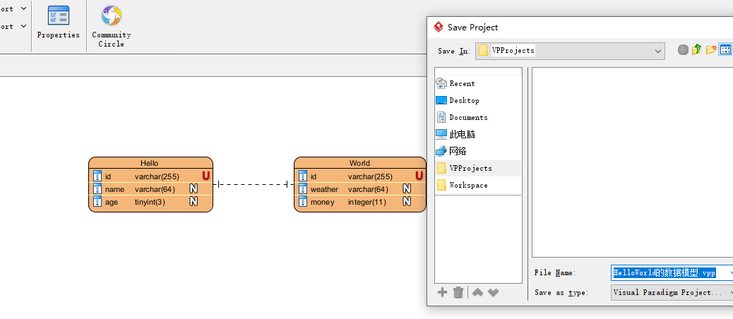Select the column icon of World money
Viewport: 733px width, 319px height.
pyautogui.click(x=303, y=201)
